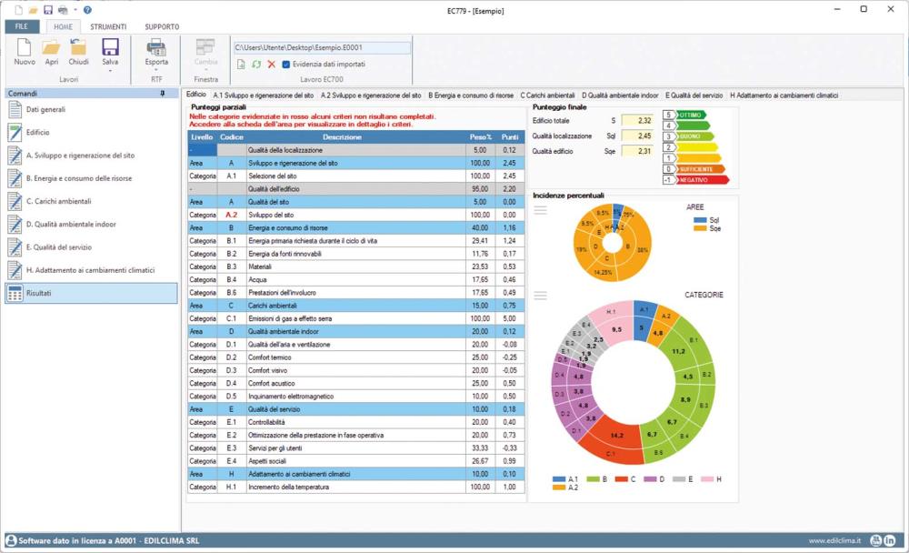Image resolution: width=909 pixels, height=553 pixels.
Task: Select the Qualità edificio Sqe score field
Action: (637, 151)
